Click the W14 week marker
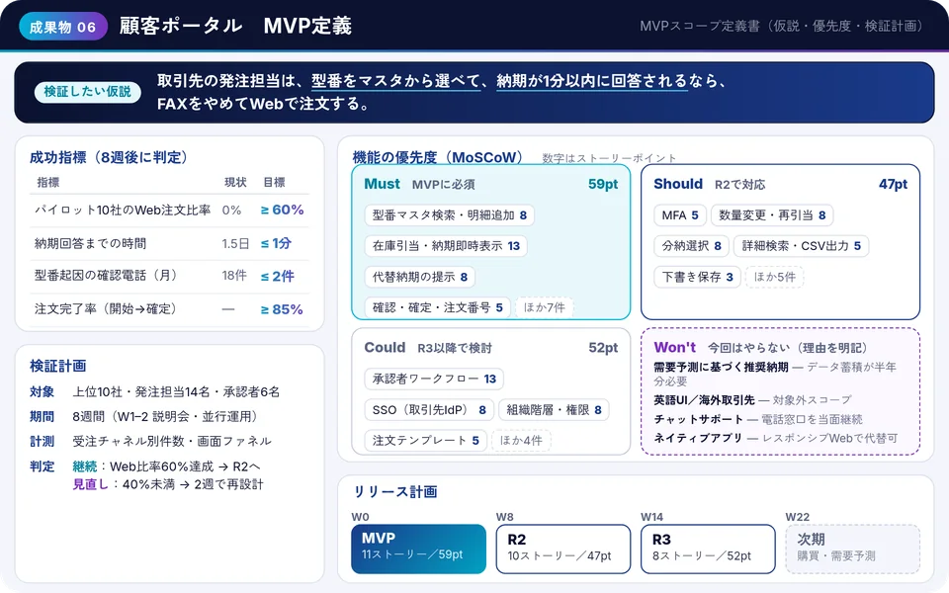The image size is (949, 593). click(651, 517)
